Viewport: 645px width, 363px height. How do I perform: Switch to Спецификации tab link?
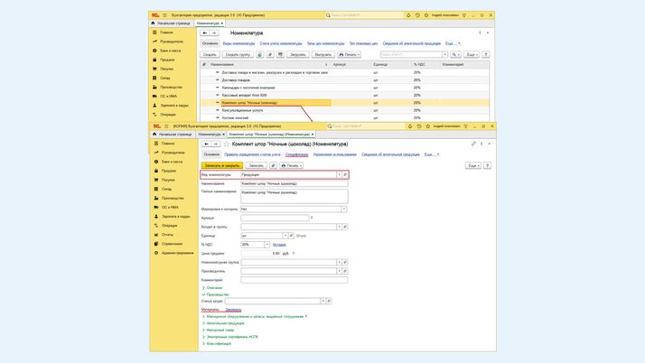[296, 154]
